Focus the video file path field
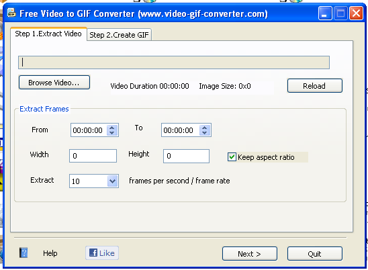Image resolution: width=368 pixels, height=270 pixels. (x=174, y=62)
